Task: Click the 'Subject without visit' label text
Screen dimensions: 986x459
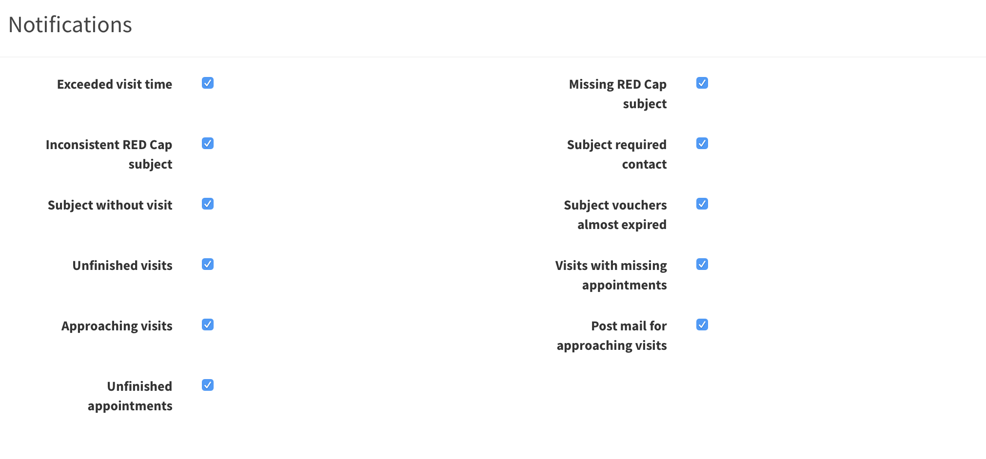Action: (110, 205)
